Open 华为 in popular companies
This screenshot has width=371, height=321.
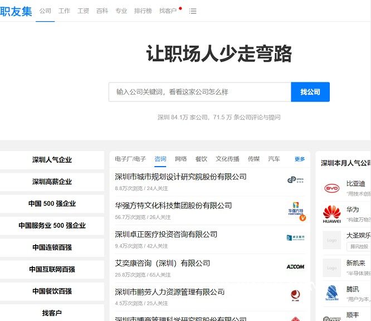353,210
